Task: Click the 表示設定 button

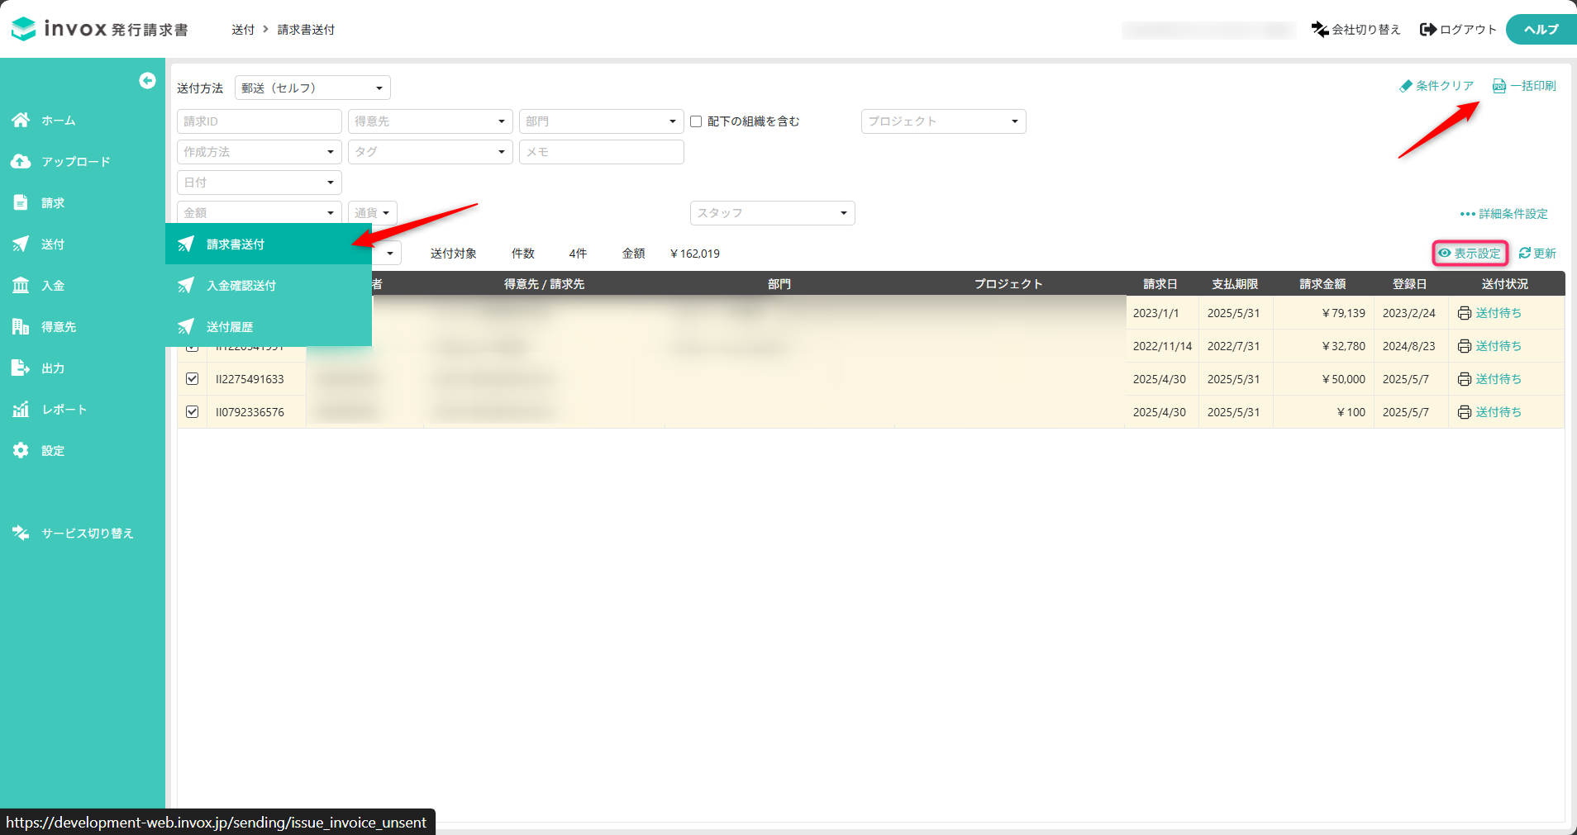Action: click(1470, 254)
